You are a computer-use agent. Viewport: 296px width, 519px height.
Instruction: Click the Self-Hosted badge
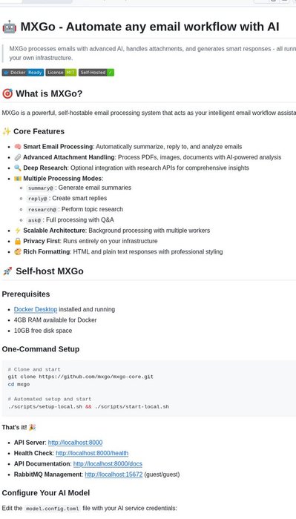click(96, 73)
